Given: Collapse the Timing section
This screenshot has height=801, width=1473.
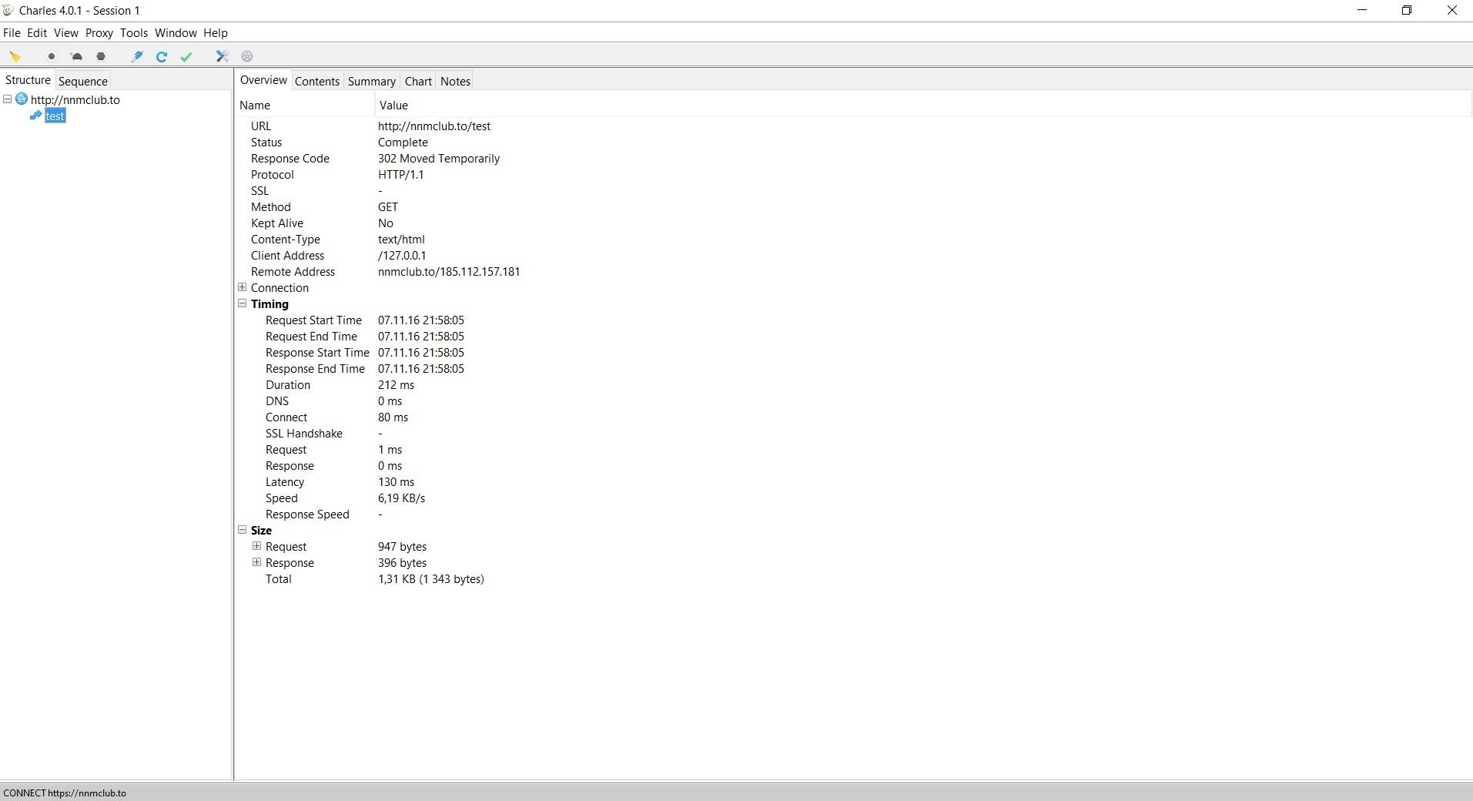Looking at the screenshot, I should tap(243, 303).
